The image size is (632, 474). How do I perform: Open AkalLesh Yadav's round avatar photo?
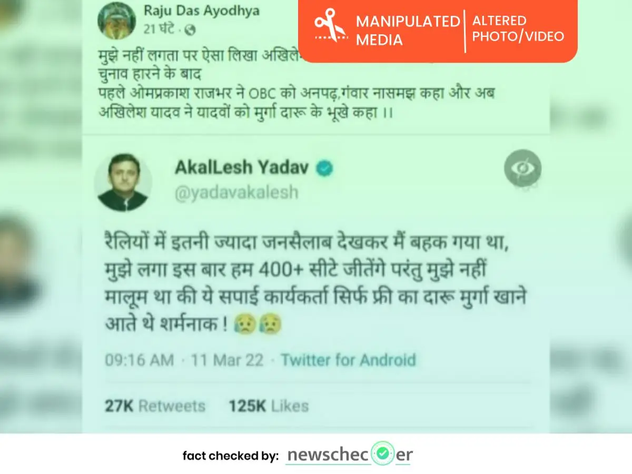pyautogui.click(x=123, y=183)
